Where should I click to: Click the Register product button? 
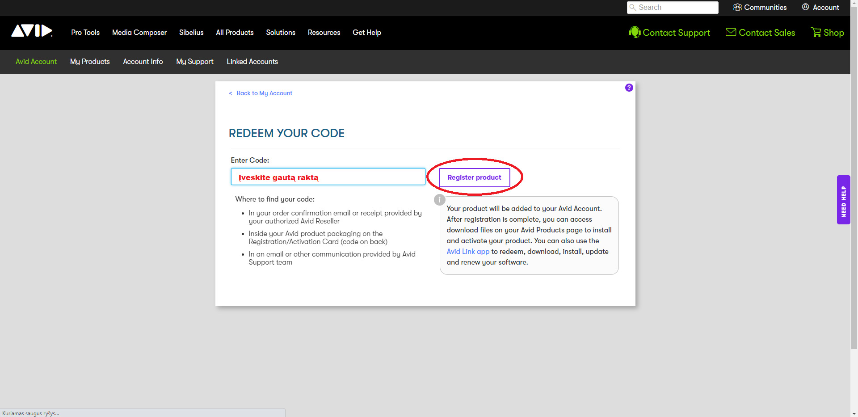475,177
